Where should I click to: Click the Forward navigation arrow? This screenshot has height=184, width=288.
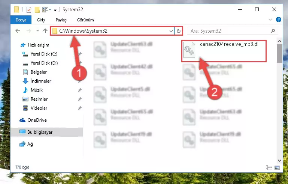point(29,31)
